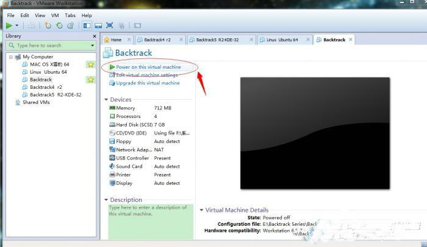Click the USB Controller device icon

pyautogui.click(x=112, y=158)
